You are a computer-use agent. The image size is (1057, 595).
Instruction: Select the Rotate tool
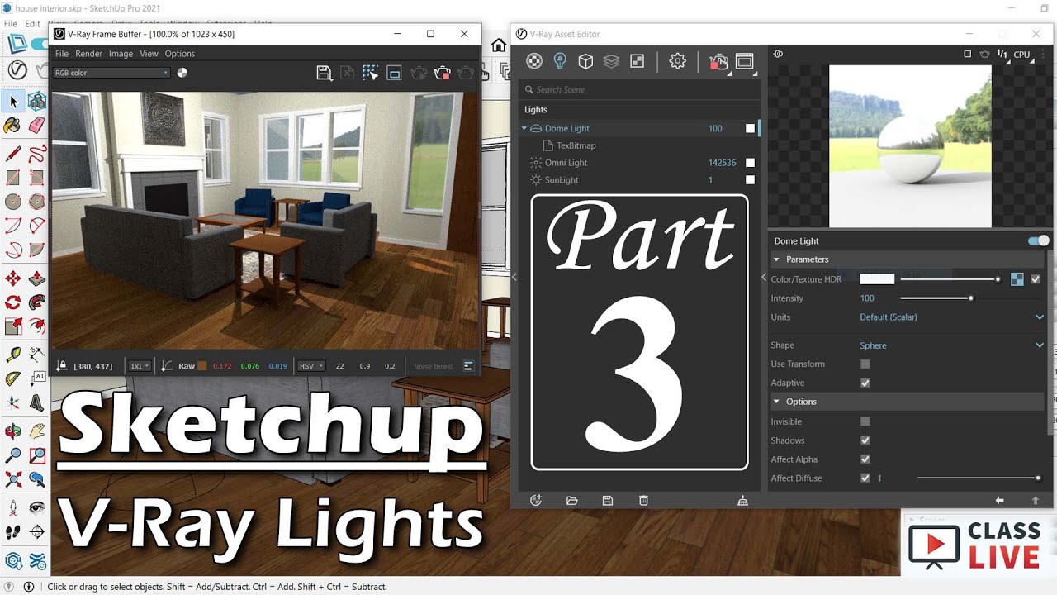coord(13,302)
